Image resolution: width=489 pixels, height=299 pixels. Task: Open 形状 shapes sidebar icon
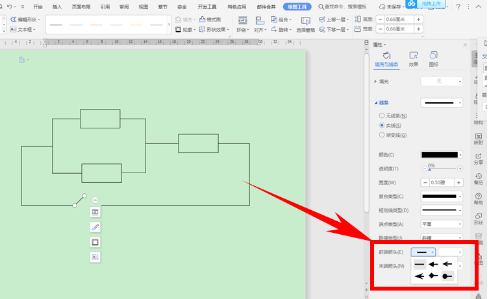coord(479,219)
